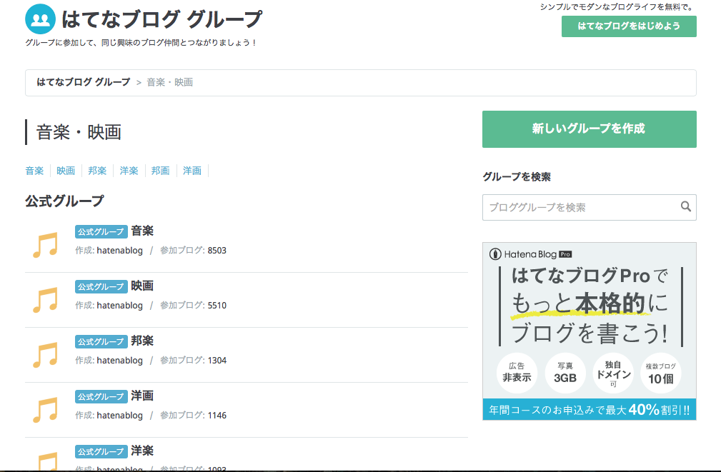The image size is (721, 472).
Task: Click the Hatena Blog Group logo icon
Action: point(41,19)
